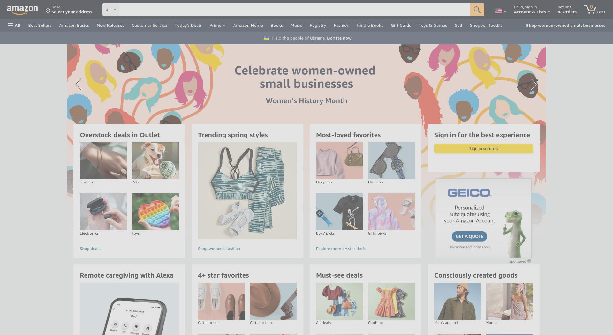
Task: Go to Today's Deals
Action: tap(188, 25)
